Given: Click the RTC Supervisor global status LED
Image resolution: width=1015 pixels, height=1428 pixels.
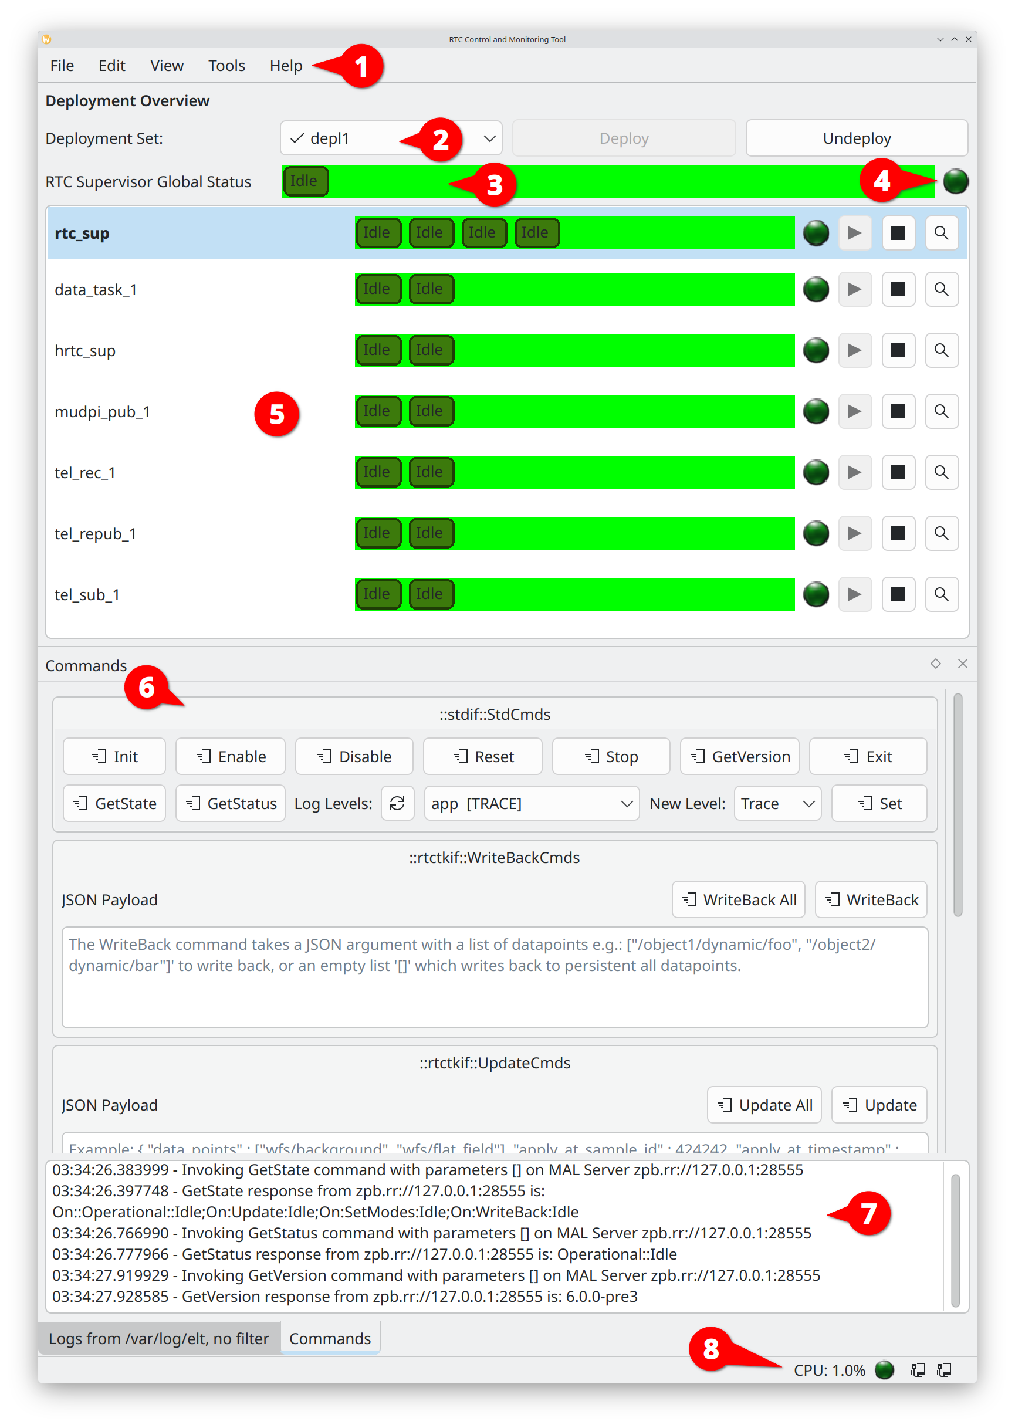Looking at the screenshot, I should point(956,182).
